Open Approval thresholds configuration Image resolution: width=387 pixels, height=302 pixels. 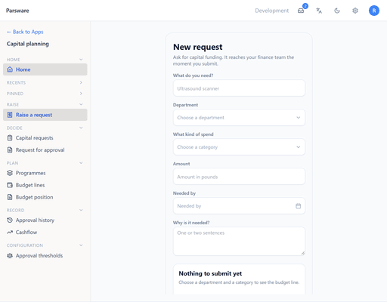45,256
